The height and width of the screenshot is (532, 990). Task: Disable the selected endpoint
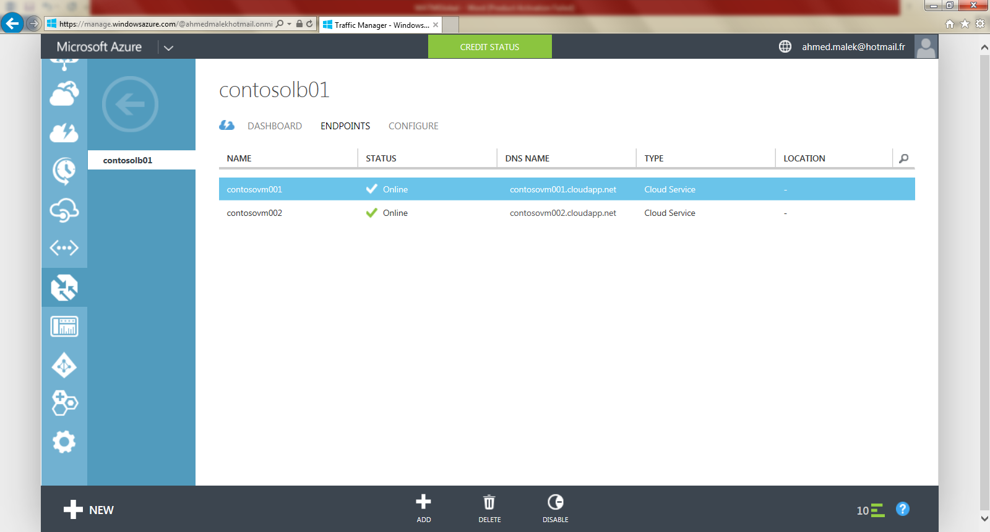(556, 508)
